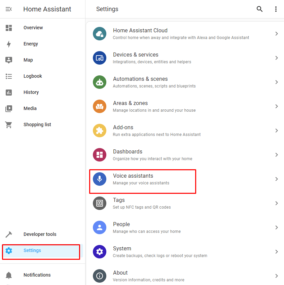
Task: Click the Map person marker icon
Action: (x=9, y=60)
